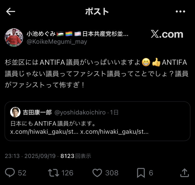Open second x.com/hiwaki_gaku link
The width and height of the screenshot is (195, 185).
click(x=114, y=131)
